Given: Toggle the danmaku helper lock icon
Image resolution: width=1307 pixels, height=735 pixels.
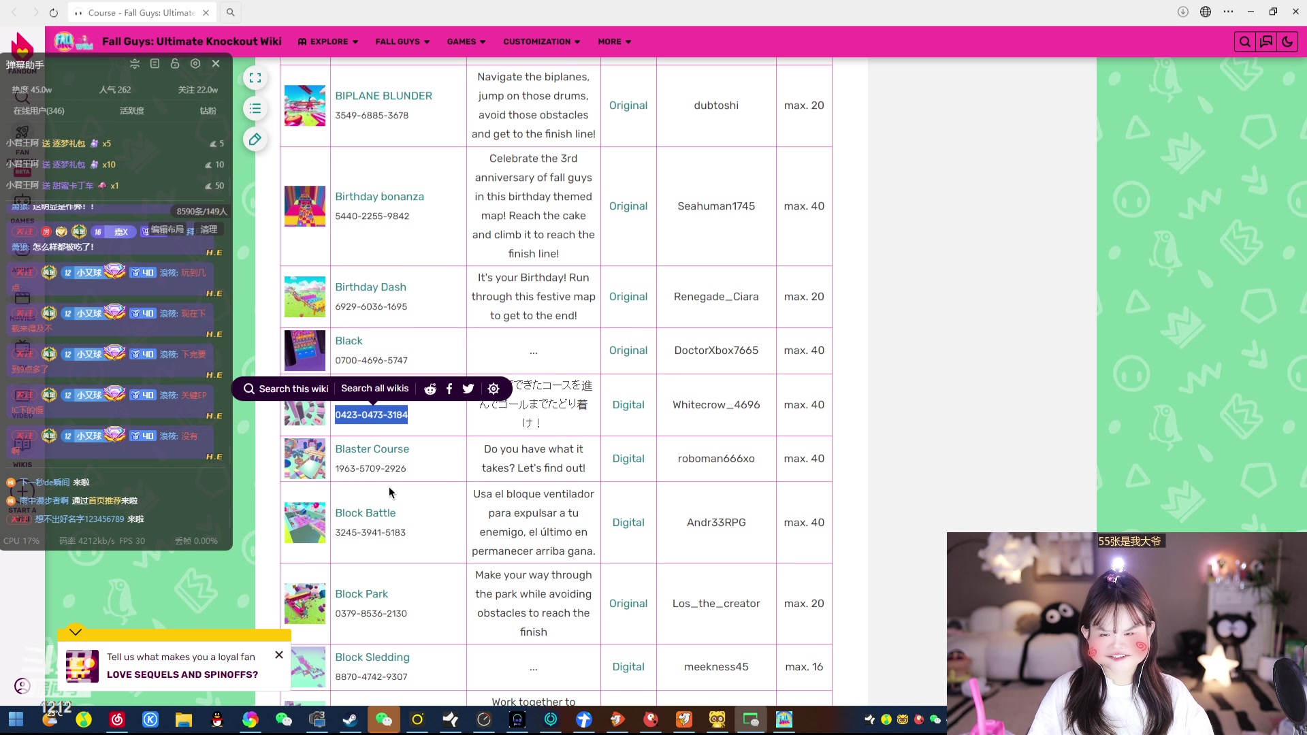Looking at the screenshot, I should click(175, 63).
